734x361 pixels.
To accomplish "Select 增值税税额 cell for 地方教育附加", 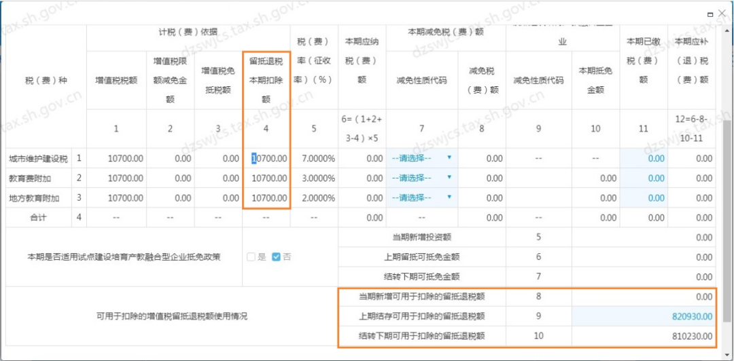I will click(x=117, y=197).
